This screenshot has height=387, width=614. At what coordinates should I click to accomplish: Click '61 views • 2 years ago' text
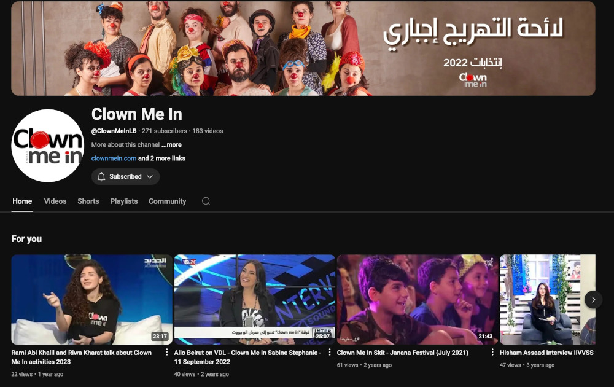(365, 365)
